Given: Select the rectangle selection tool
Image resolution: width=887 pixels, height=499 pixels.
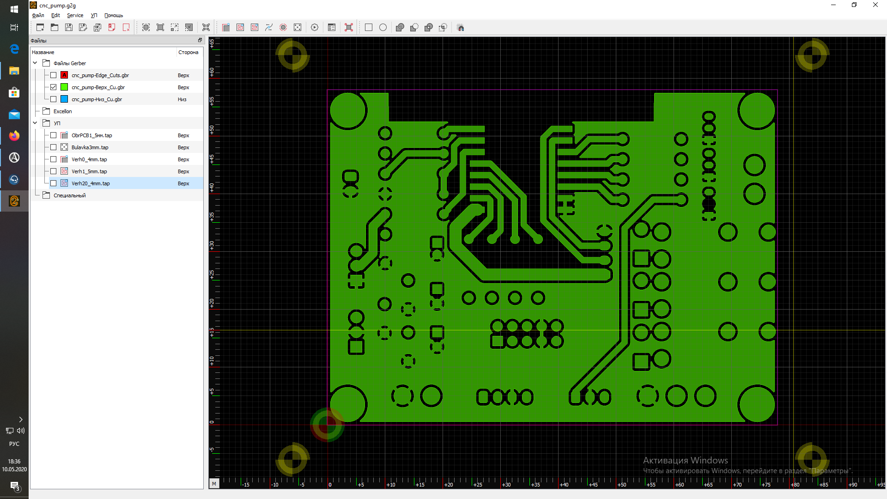Looking at the screenshot, I should pyautogui.click(x=369, y=27).
